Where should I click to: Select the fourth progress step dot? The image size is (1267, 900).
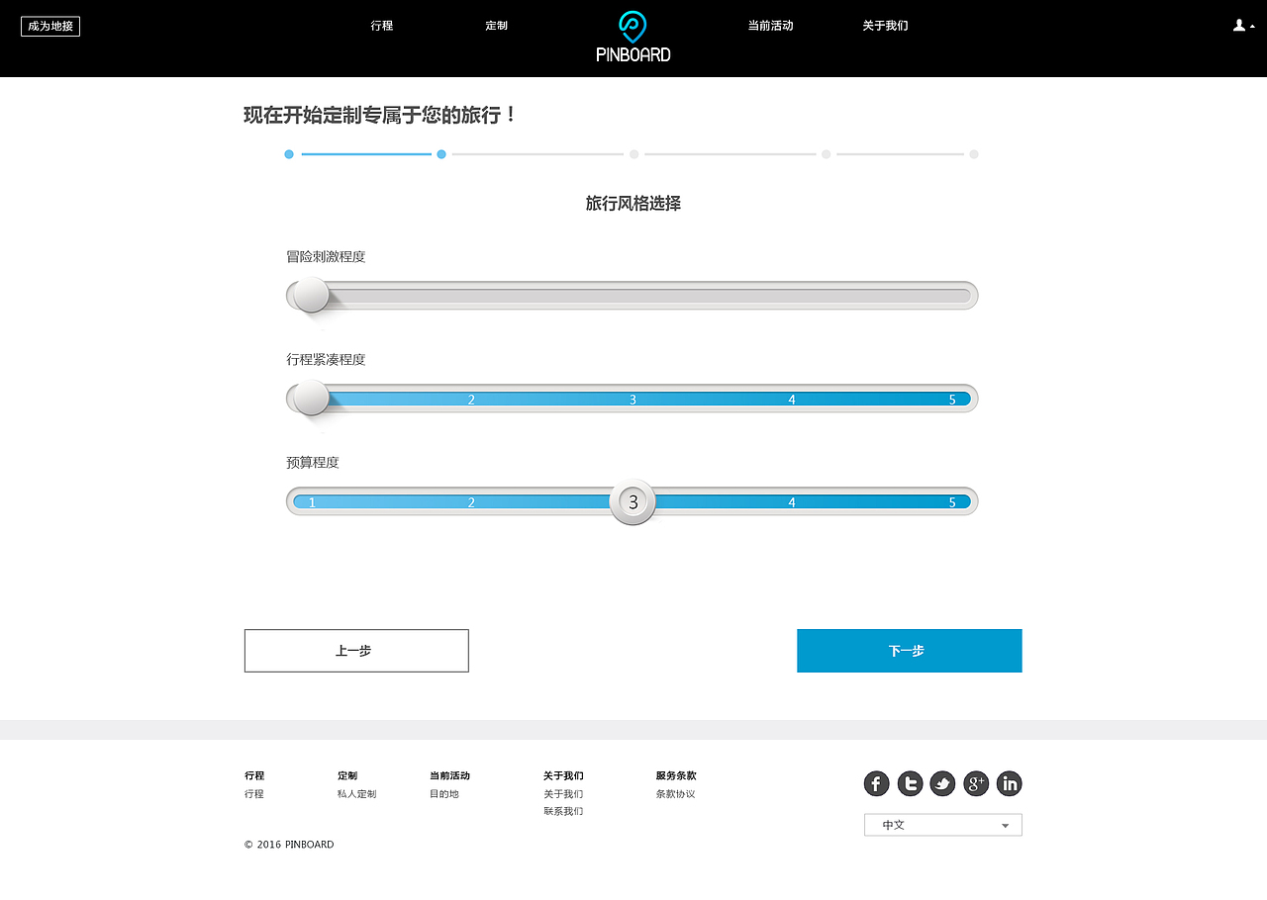tap(826, 154)
